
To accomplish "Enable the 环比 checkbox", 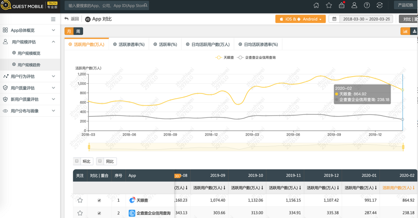I will (77, 161).
